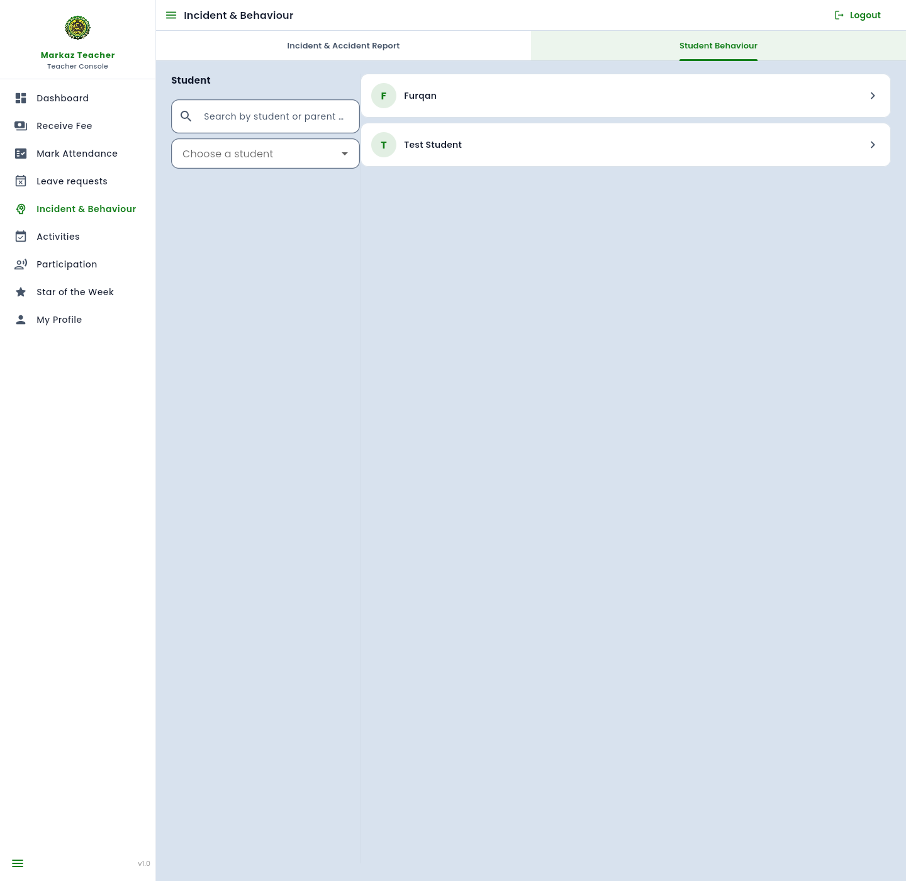The height and width of the screenshot is (881, 906).
Task: Select Incident & Behaviour menu label
Action: click(x=86, y=209)
